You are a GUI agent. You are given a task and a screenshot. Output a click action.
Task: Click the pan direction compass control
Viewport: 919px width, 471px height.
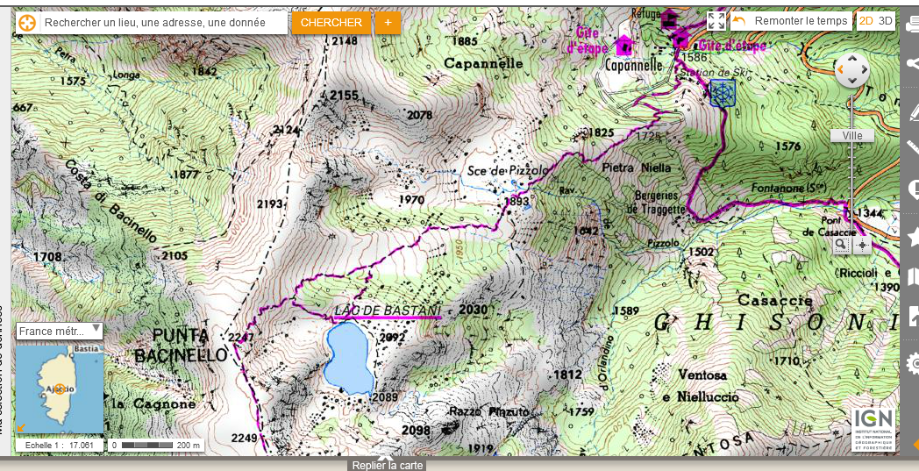(x=851, y=69)
